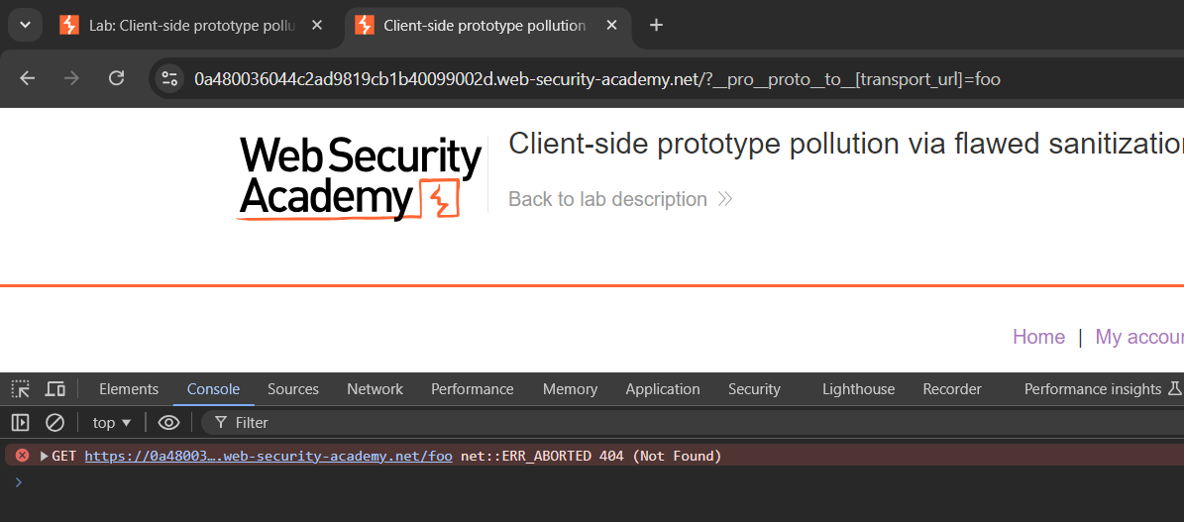Click the inspect element picker icon
This screenshot has width=1184, height=522.
[x=21, y=389]
